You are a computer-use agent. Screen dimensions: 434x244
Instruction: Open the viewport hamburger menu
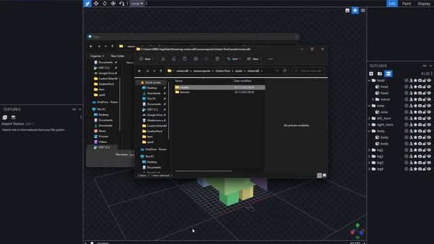(363, 11)
